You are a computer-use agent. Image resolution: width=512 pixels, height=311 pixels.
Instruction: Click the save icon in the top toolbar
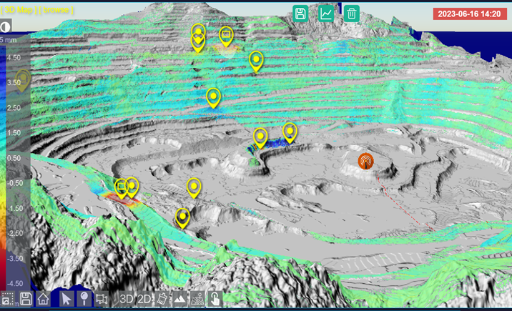[x=300, y=14]
